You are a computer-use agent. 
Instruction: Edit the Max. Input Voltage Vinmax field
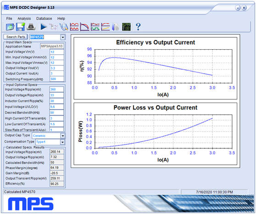(56, 63)
